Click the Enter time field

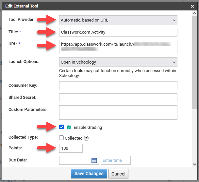[116, 160]
